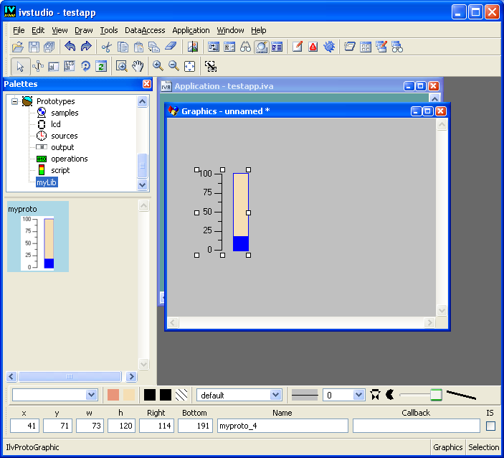
Task: Select the hand pan tool
Action: point(138,66)
